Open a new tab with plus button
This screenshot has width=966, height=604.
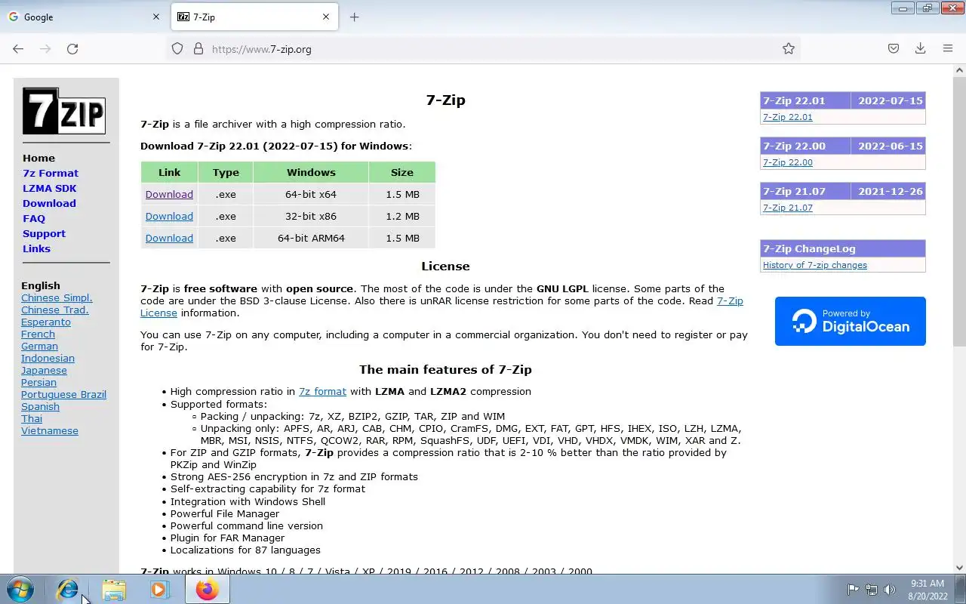355,17
